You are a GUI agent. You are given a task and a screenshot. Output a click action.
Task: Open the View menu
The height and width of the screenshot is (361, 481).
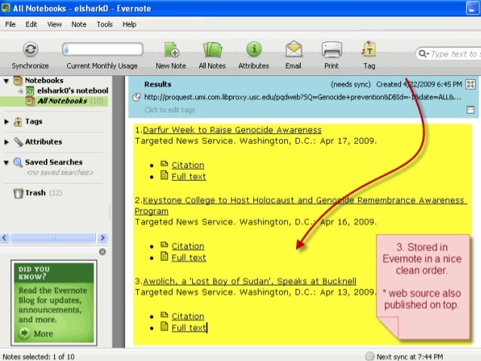[x=54, y=24]
